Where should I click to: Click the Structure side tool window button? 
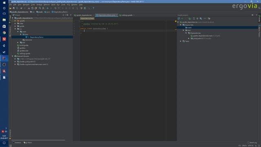[x=10, y=32]
